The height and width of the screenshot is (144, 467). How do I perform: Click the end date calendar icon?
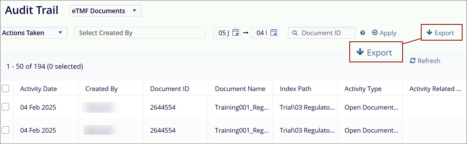[274, 33]
